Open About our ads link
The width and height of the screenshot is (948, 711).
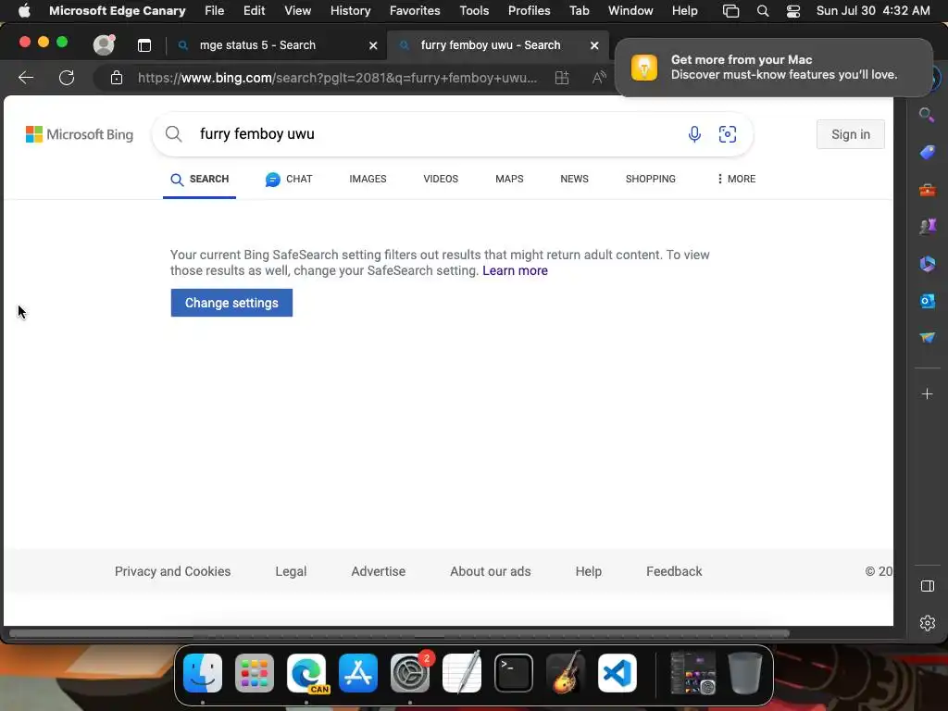click(491, 571)
